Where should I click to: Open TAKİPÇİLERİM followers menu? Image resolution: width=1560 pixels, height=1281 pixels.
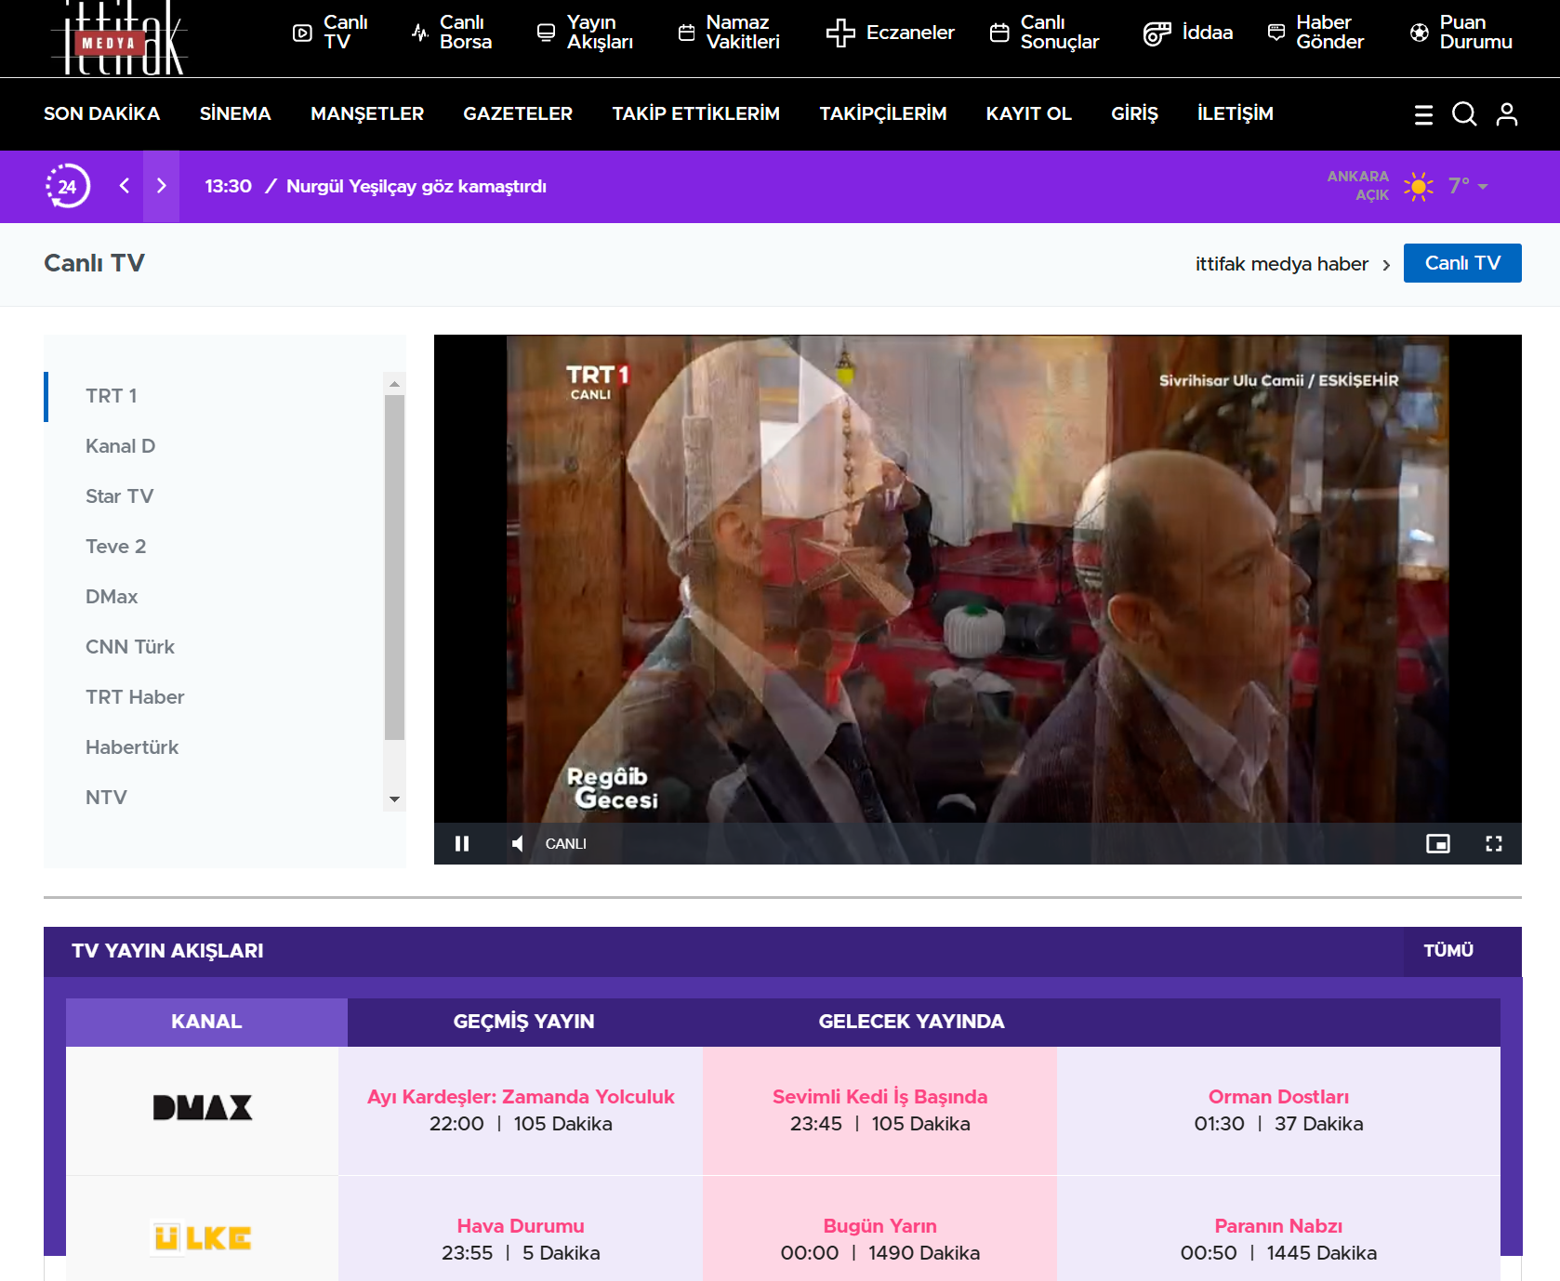[883, 113]
